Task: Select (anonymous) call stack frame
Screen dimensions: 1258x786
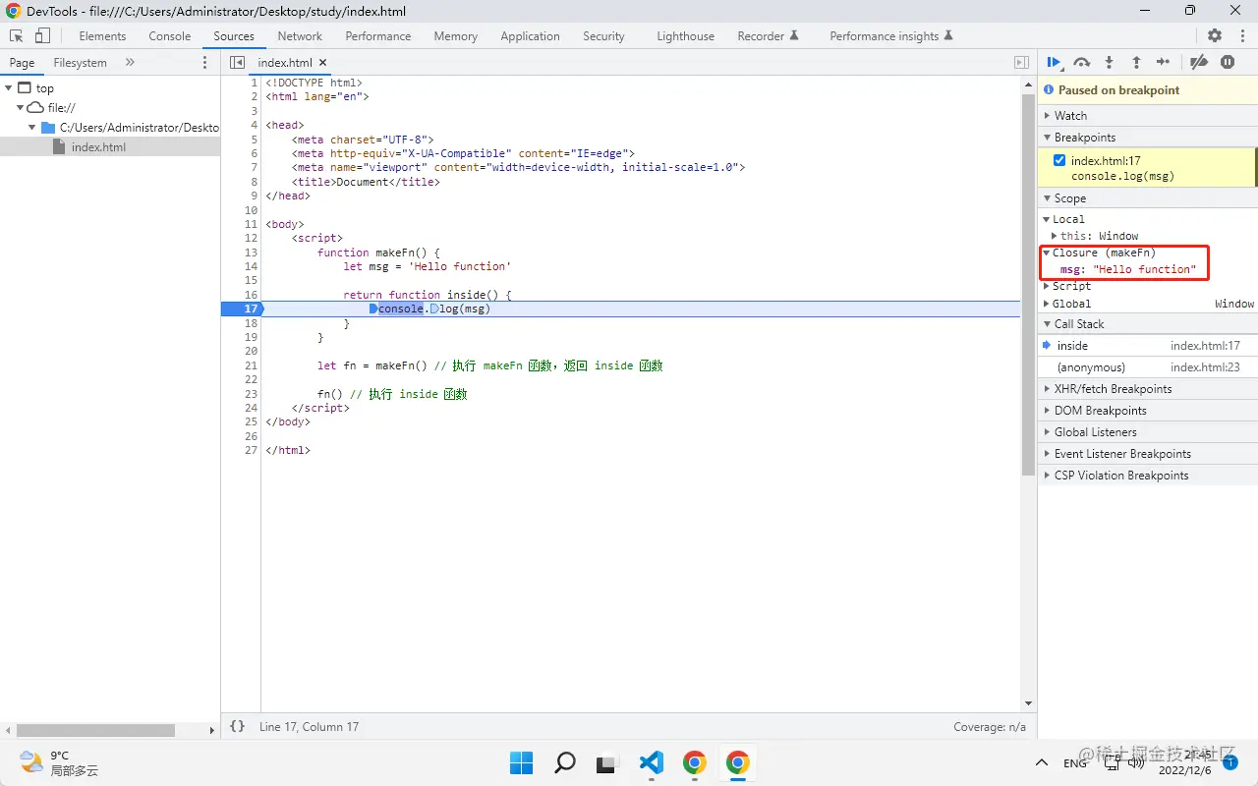Action: tap(1091, 367)
